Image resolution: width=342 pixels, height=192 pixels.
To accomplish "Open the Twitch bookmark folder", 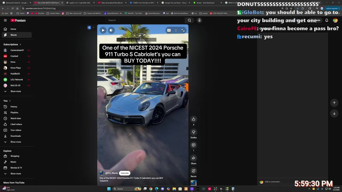I will pyautogui.click(x=20, y=13).
